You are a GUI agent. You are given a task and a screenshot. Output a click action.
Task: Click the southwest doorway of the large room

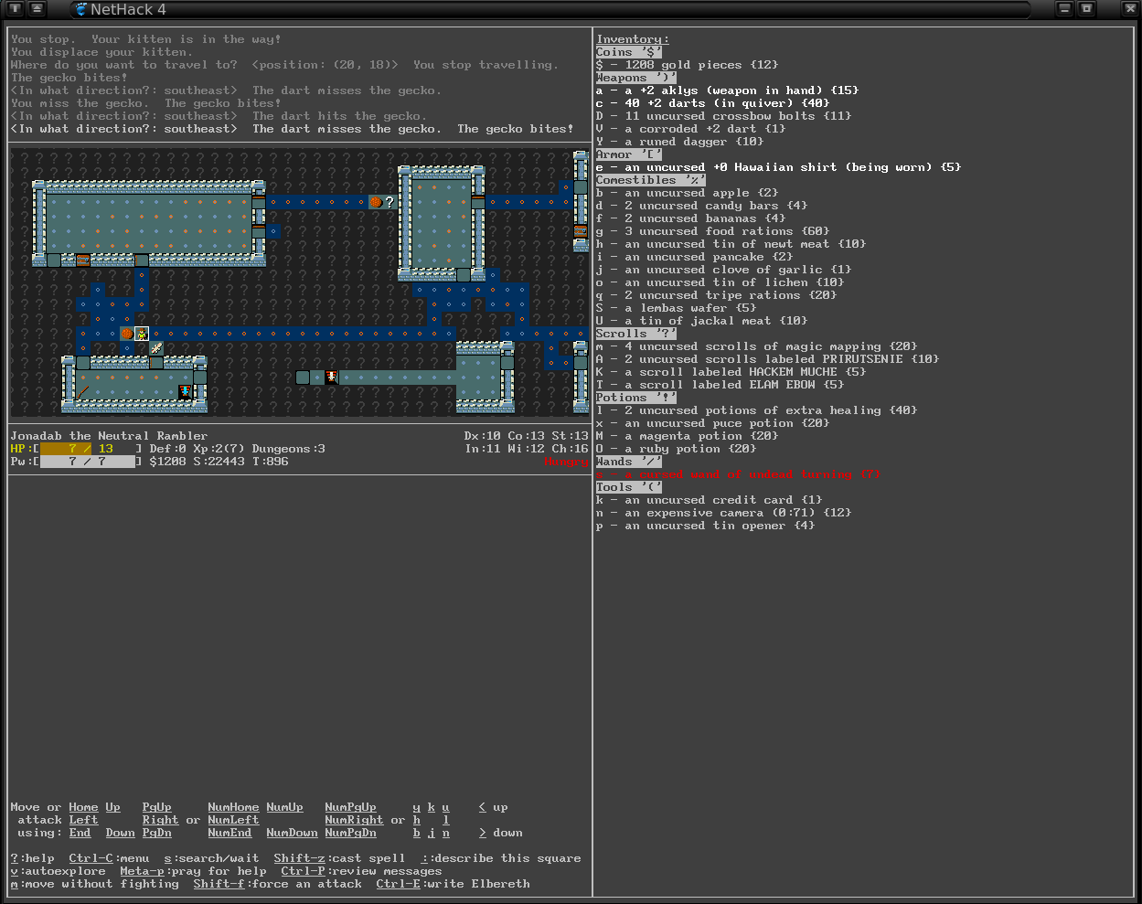54,261
